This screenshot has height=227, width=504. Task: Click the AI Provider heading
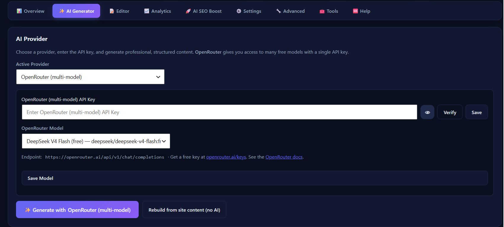(32, 39)
